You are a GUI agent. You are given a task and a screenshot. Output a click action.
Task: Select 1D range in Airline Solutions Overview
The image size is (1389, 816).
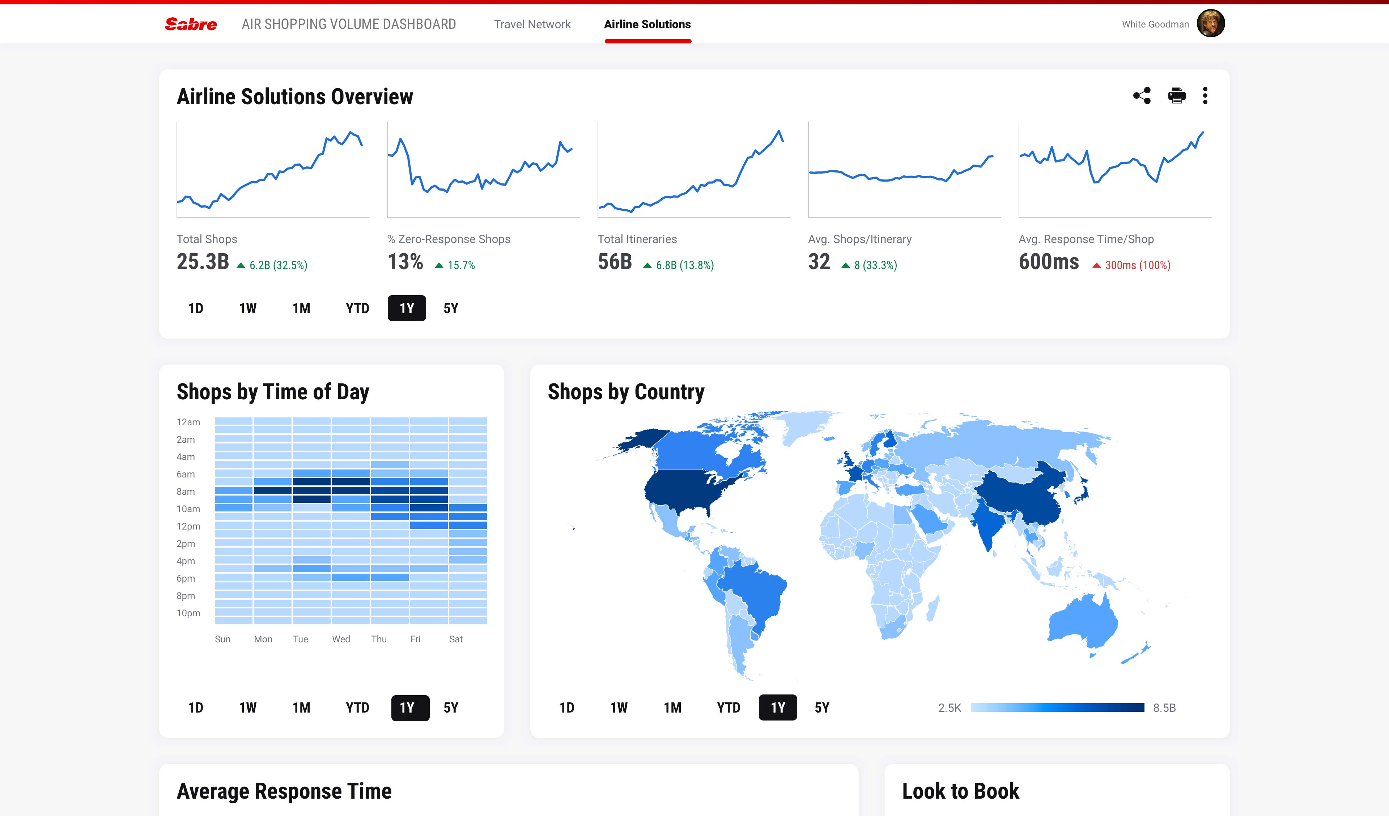[x=196, y=308]
